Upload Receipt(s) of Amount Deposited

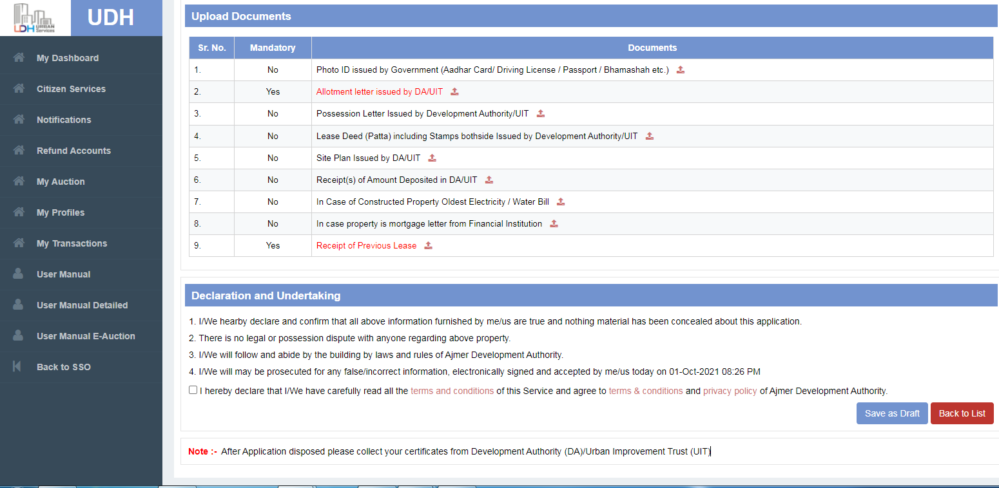(x=489, y=180)
